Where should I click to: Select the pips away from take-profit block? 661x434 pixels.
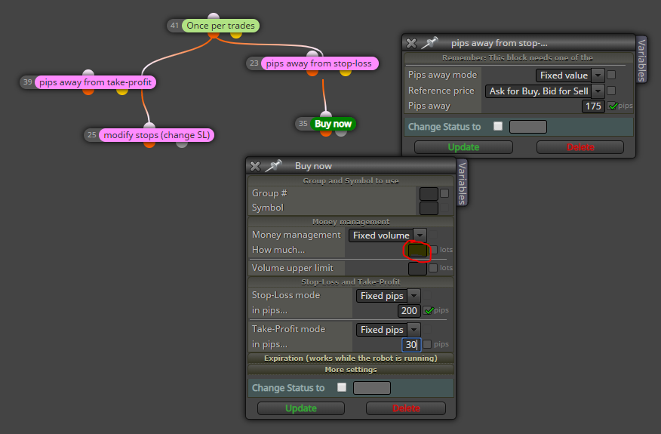(x=95, y=82)
